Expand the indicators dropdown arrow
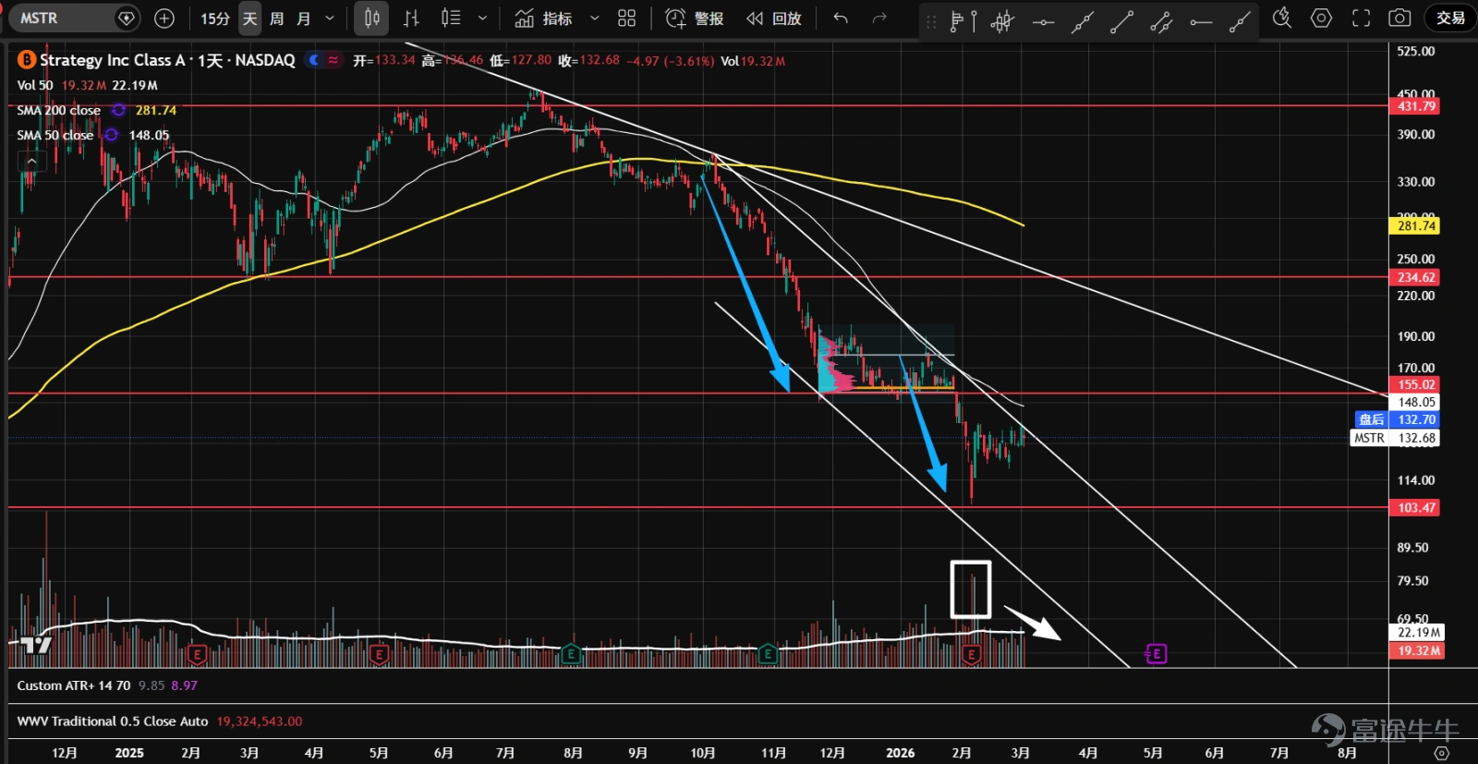 click(x=594, y=18)
